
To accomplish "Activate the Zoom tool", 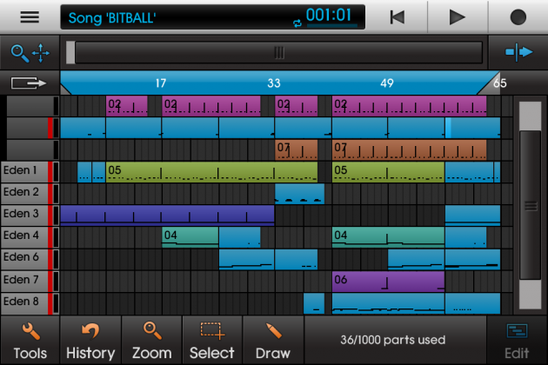I will click(151, 341).
